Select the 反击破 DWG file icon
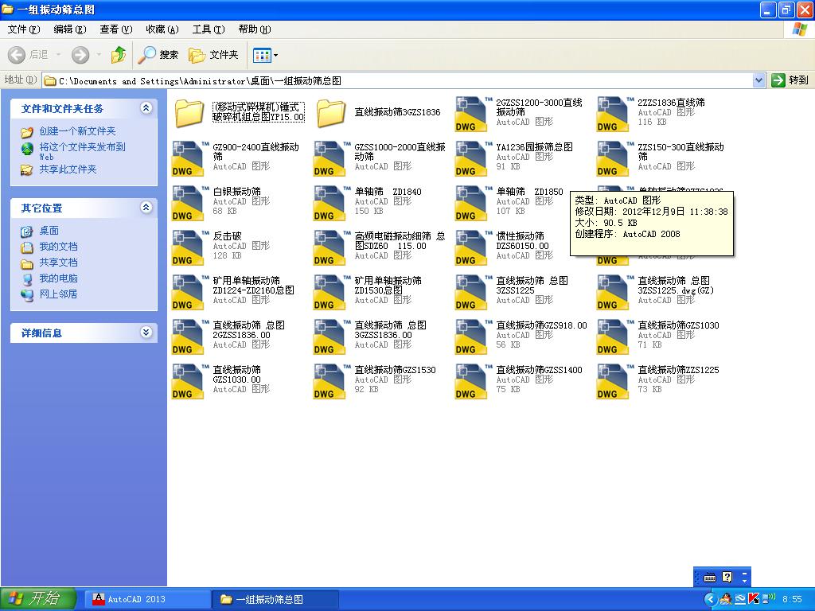Screen dimensions: 815x611 189,247
